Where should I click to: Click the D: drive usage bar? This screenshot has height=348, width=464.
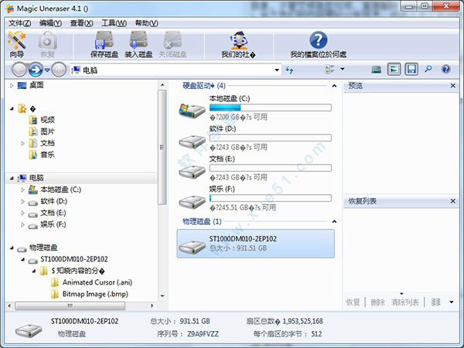click(x=271, y=138)
